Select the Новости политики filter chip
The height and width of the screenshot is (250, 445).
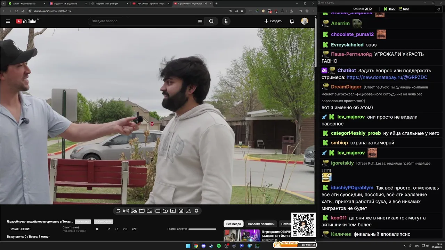pyautogui.click(x=261, y=224)
